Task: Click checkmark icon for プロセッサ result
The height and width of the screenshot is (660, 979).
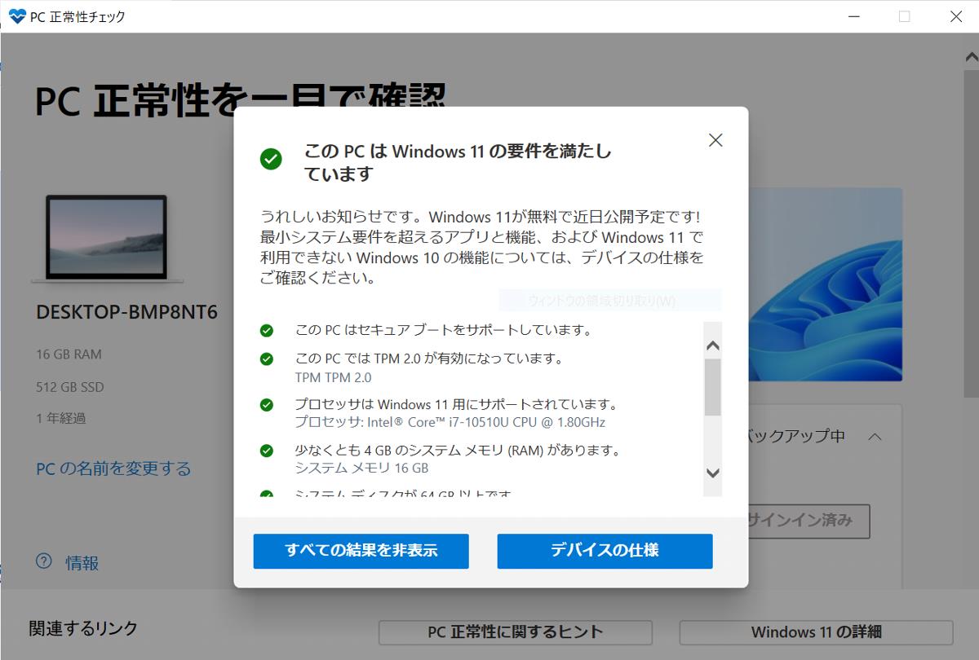Action: pyautogui.click(x=267, y=404)
